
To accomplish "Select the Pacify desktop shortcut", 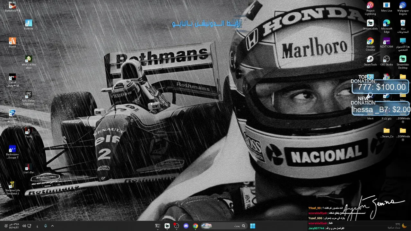I will pyautogui.click(x=29, y=133).
